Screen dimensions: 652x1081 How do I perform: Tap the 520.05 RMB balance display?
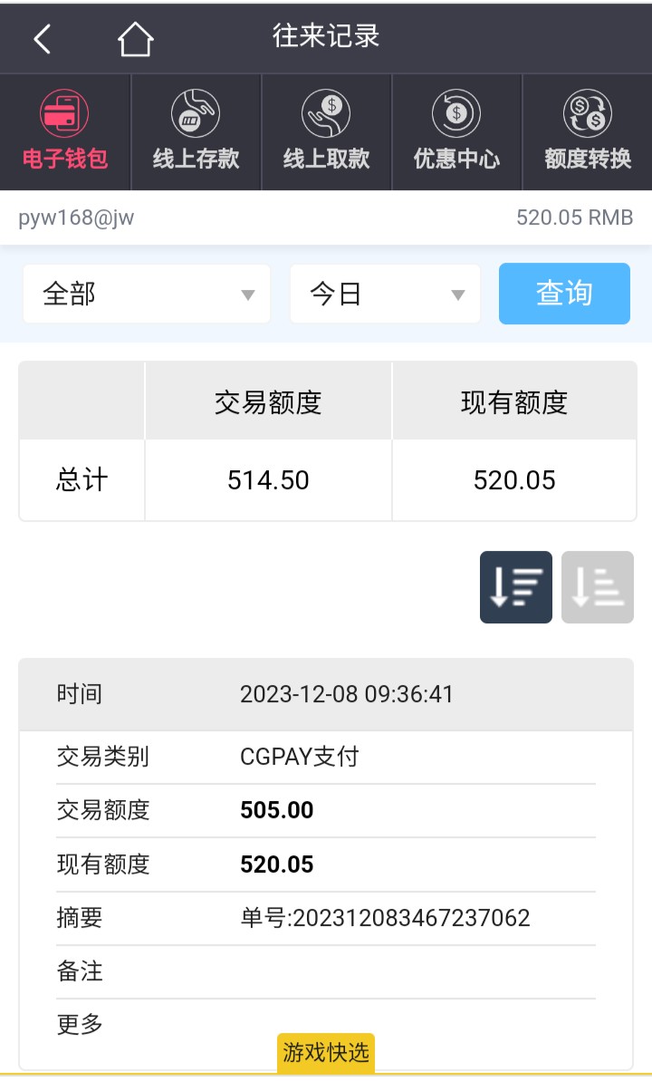pos(574,217)
